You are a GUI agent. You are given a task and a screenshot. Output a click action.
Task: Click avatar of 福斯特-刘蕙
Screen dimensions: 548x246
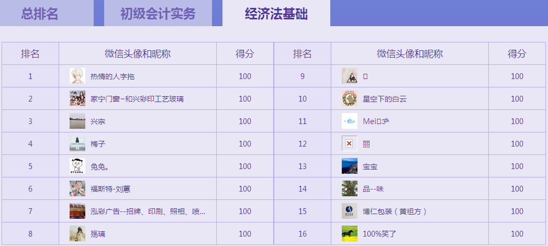point(77,188)
